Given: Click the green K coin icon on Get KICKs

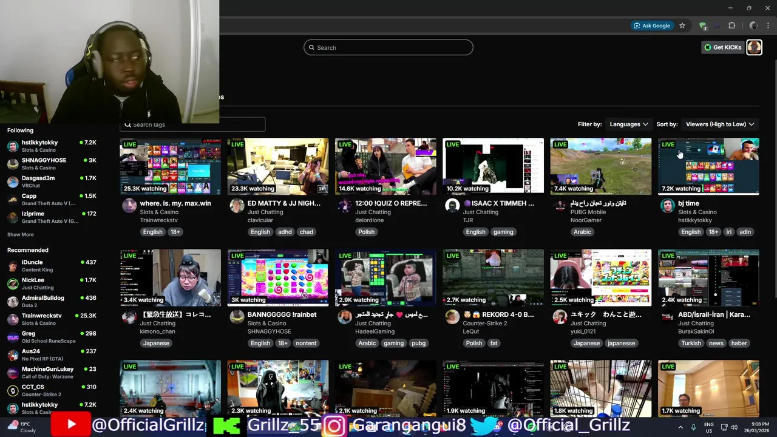Looking at the screenshot, I should click(708, 47).
